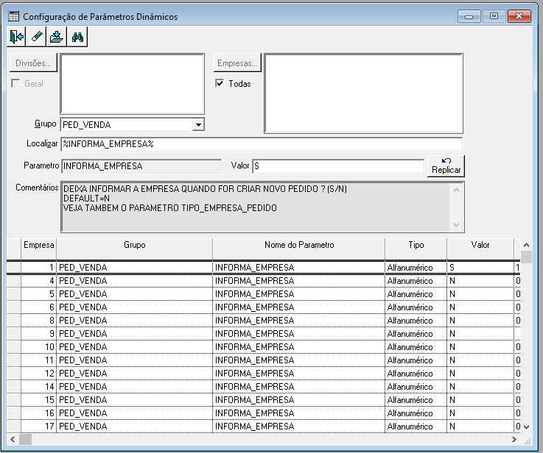543x453 pixels.
Task: Click the save download toolbar icon
Action: (57, 37)
